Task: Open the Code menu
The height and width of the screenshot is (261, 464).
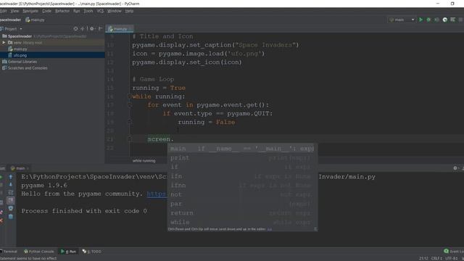Action: [46, 11]
